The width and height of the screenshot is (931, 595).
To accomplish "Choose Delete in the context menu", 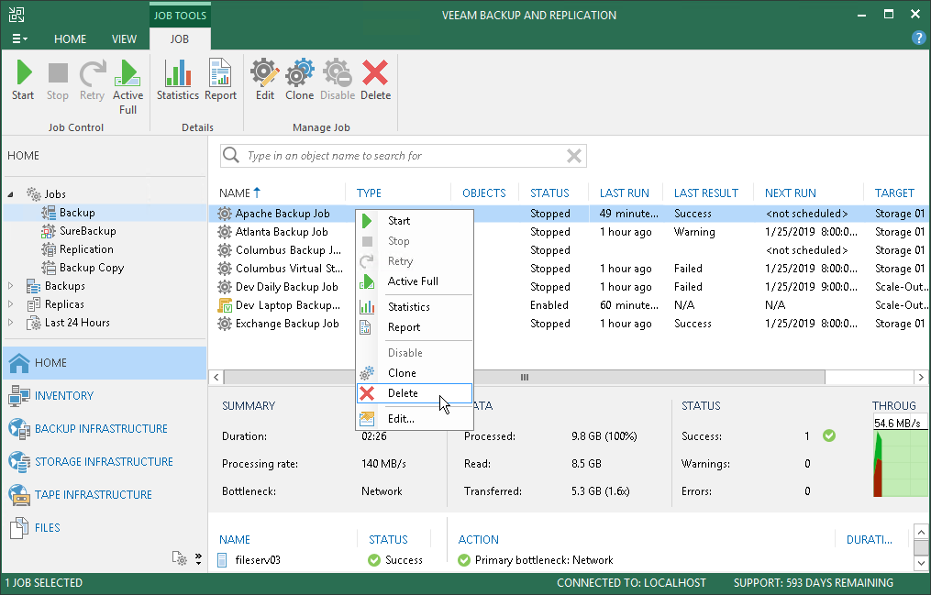I will click(415, 393).
